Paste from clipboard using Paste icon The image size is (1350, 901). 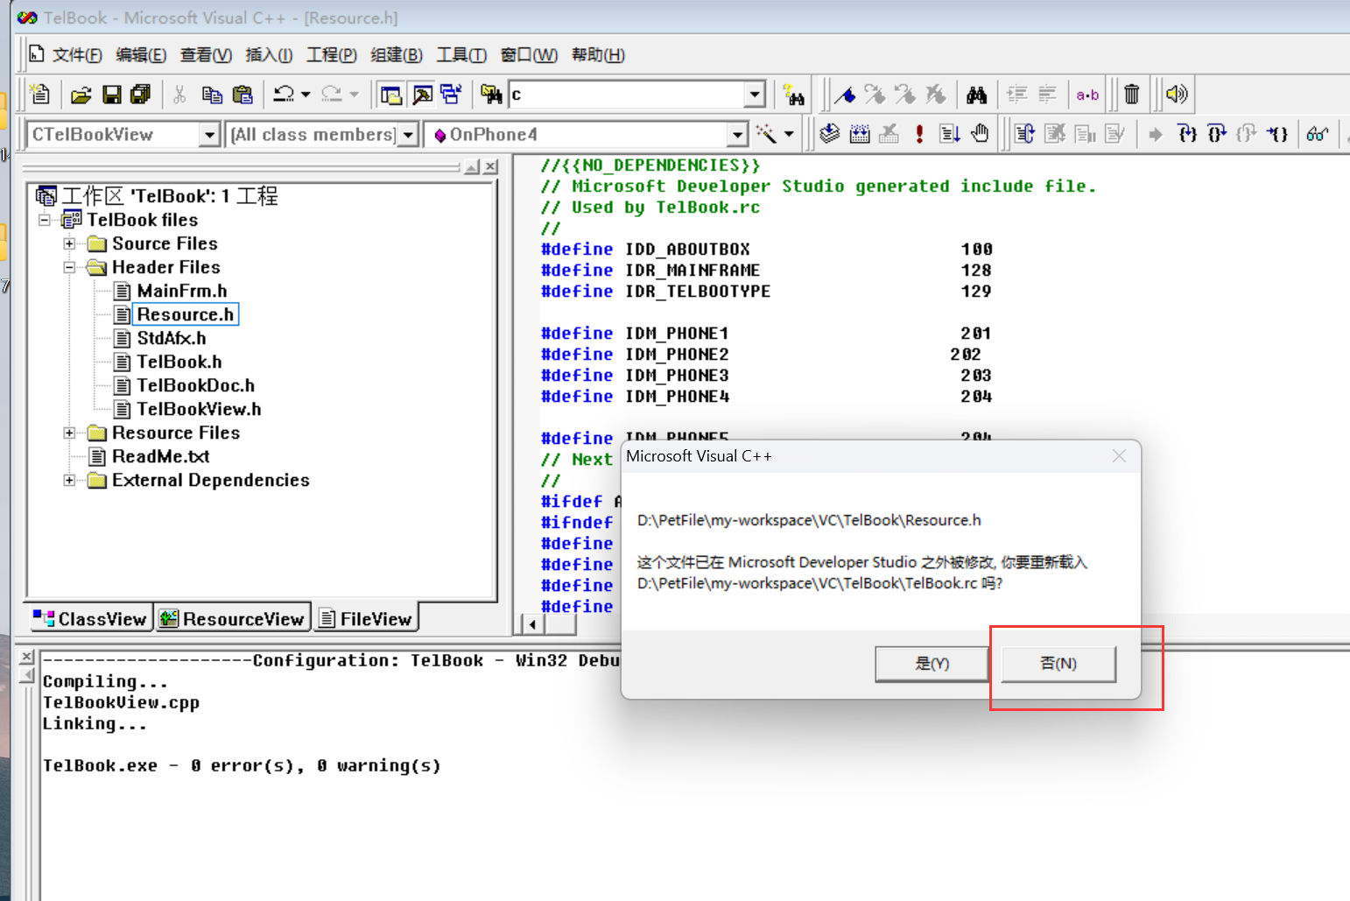coord(243,95)
